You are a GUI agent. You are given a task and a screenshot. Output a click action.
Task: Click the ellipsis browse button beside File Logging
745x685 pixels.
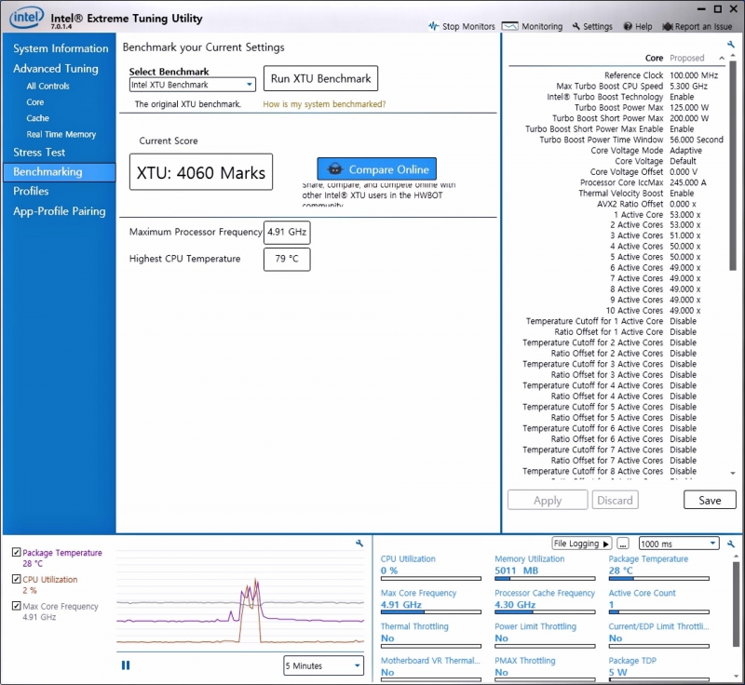point(623,544)
